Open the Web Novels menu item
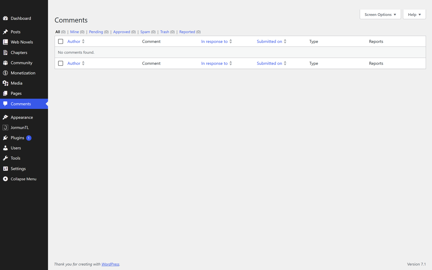Viewport: 432px width, 270px height. click(x=24, y=42)
